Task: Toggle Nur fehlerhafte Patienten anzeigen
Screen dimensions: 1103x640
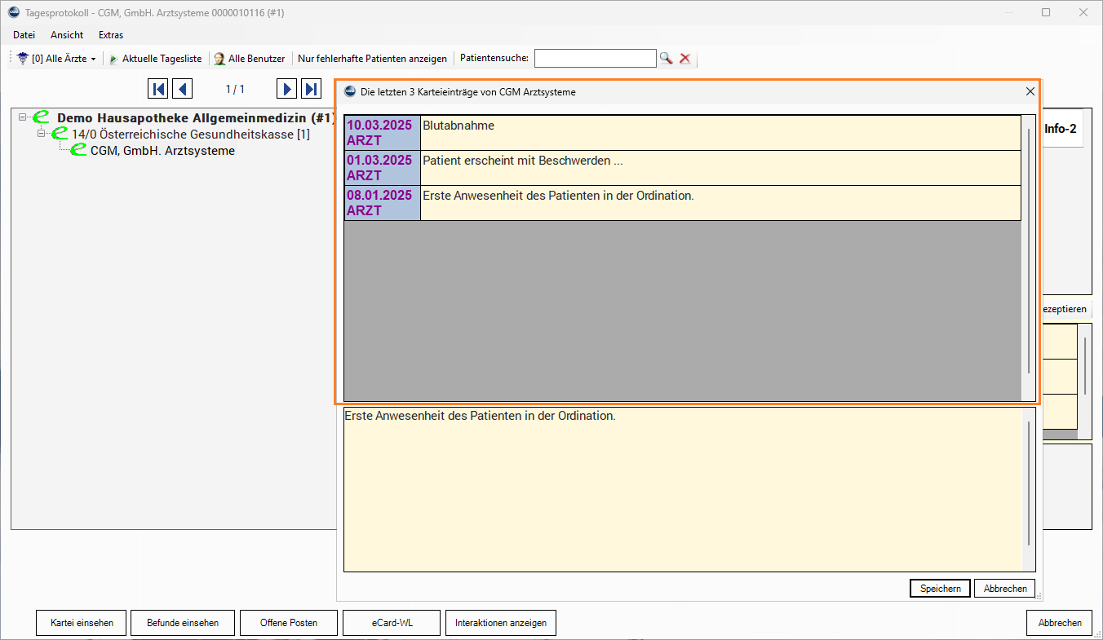Action: coord(372,59)
